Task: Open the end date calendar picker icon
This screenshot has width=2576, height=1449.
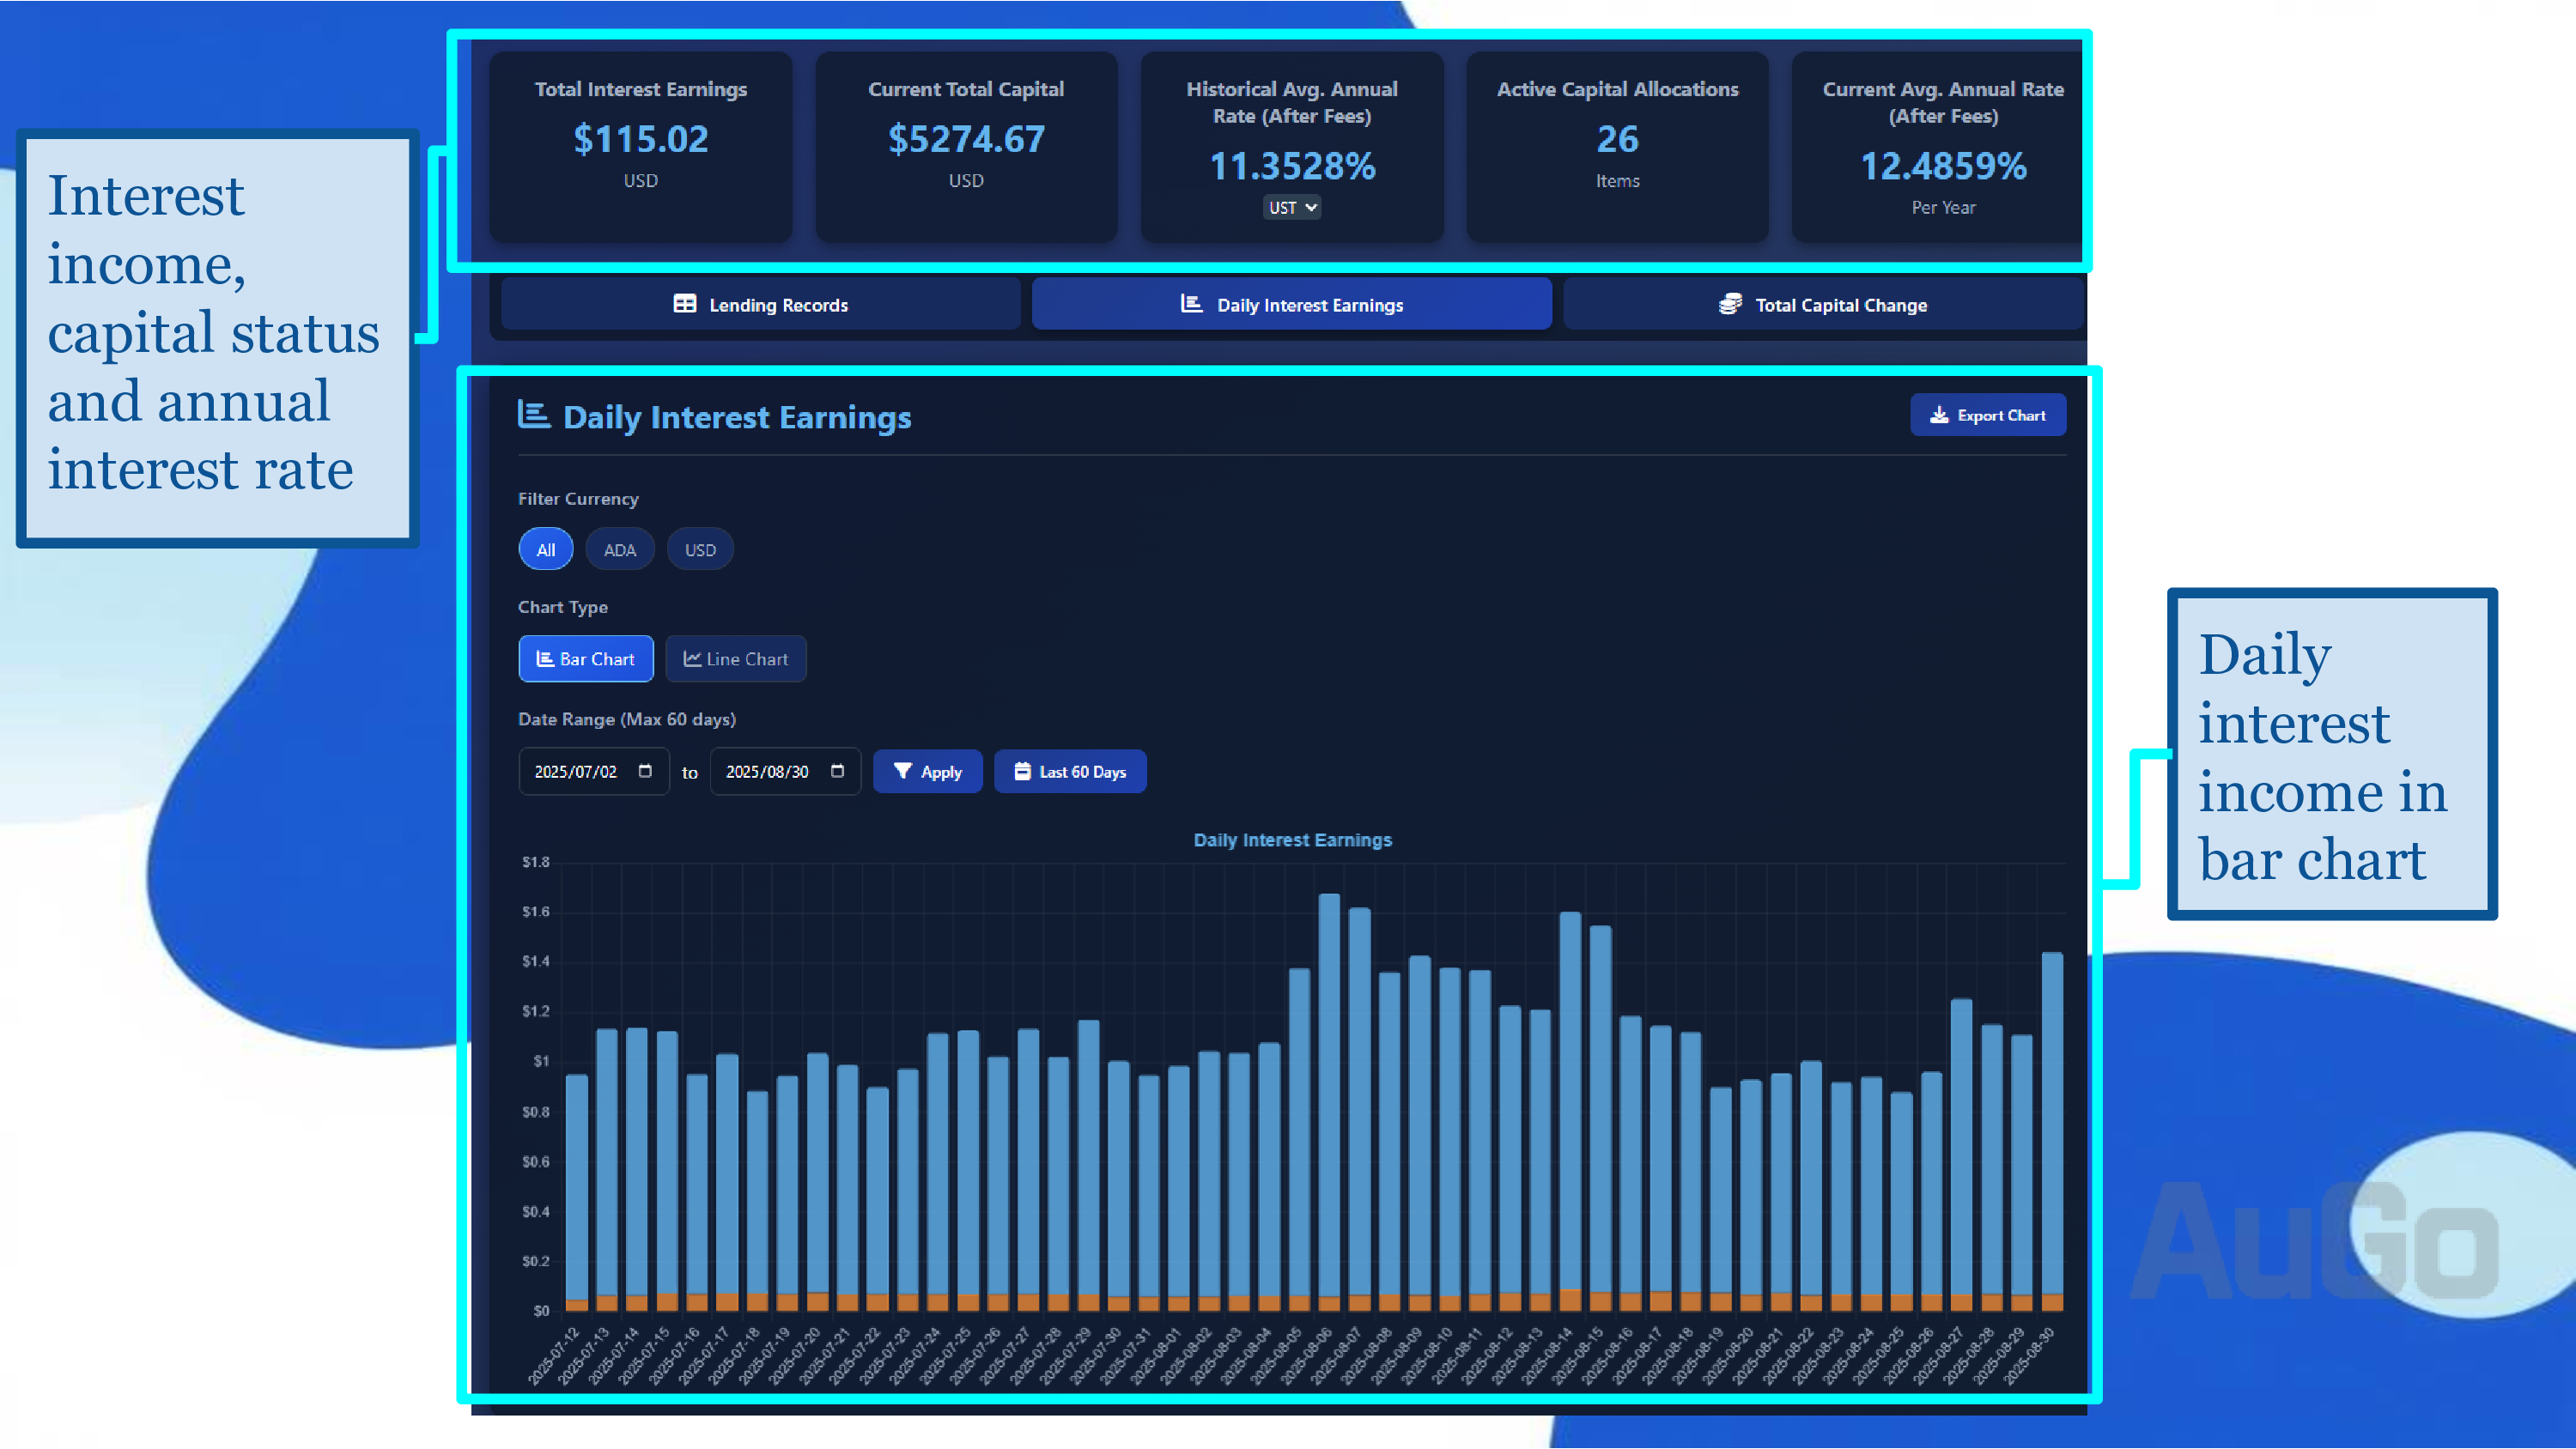Action: click(x=838, y=771)
